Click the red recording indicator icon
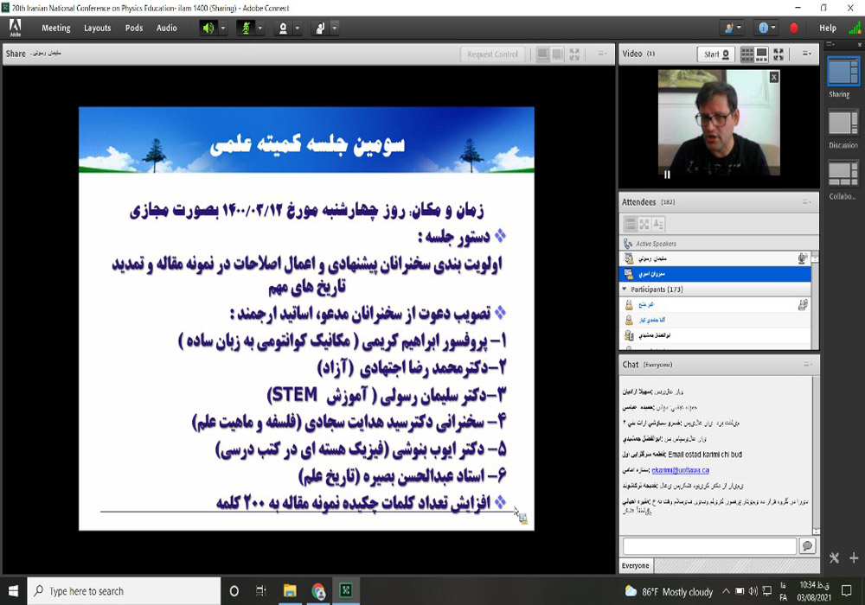The image size is (865, 605). (x=794, y=28)
